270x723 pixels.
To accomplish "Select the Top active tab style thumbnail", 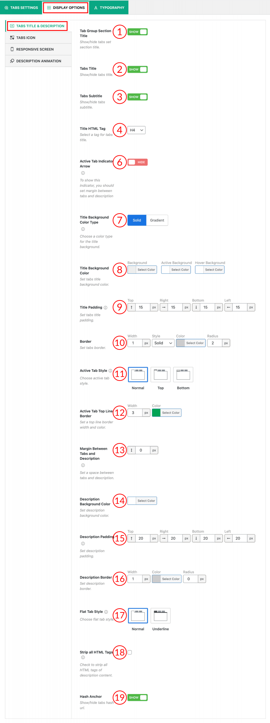I will click(x=160, y=374).
